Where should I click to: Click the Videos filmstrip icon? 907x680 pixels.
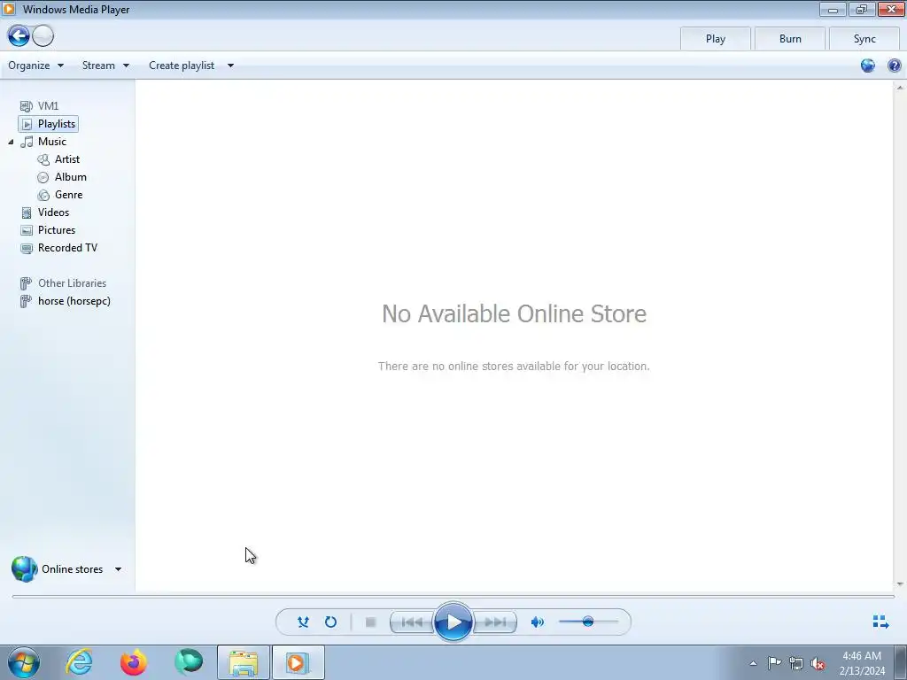(27, 212)
